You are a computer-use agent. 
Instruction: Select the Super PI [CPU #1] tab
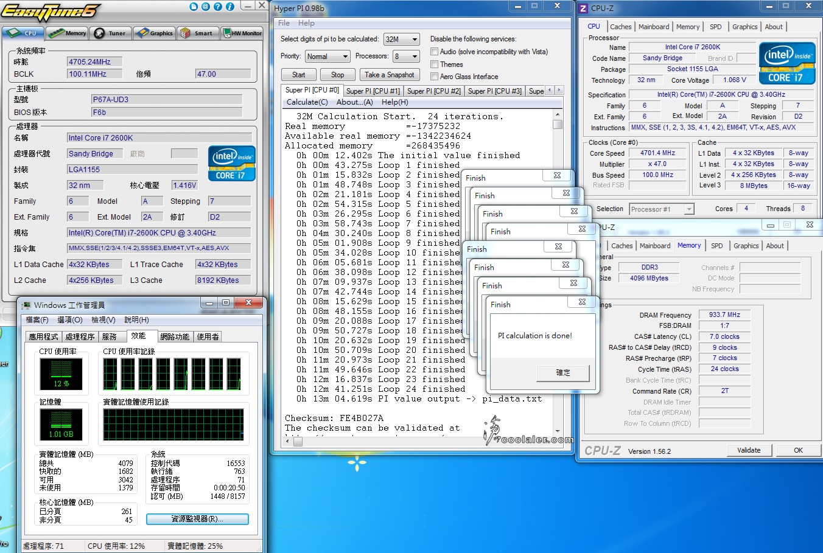coord(373,91)
